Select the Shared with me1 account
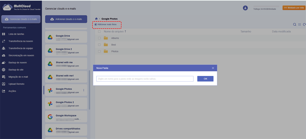This screenshot has height=139, width=306. [66, 77]
